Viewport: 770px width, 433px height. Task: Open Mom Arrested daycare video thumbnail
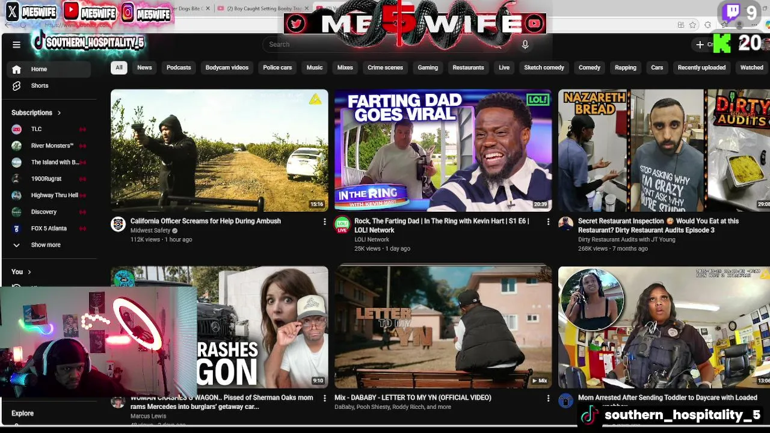tap(664, 327)
